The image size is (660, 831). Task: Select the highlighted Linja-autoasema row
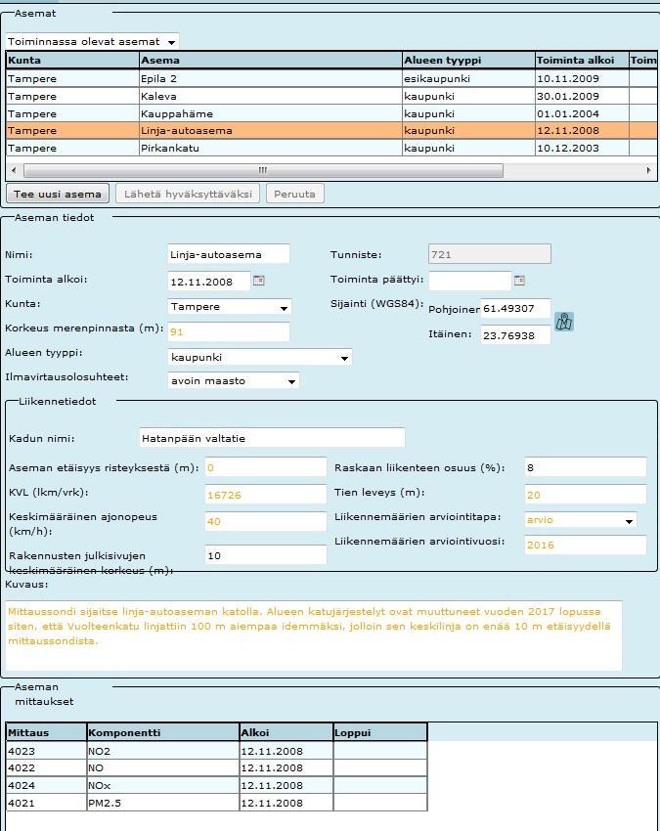[331, 130]
